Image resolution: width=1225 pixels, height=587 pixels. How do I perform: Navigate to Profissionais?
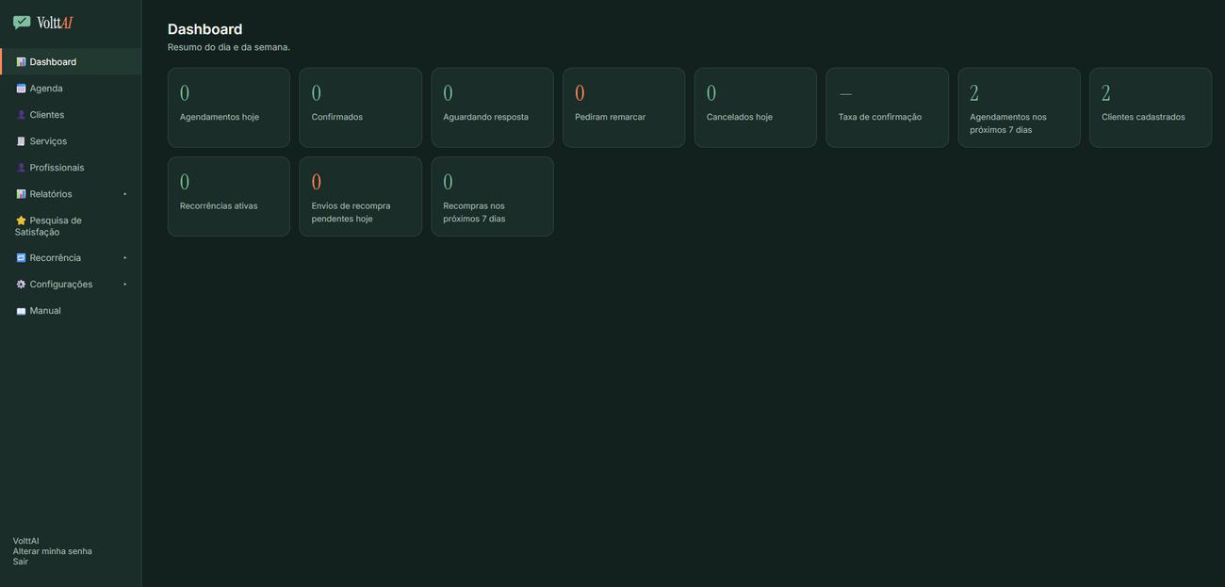tap(71, 168)
